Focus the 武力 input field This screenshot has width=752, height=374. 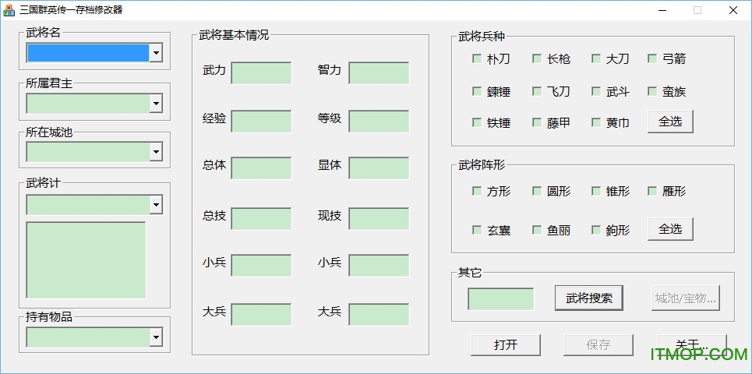click(x=261, y=73)
